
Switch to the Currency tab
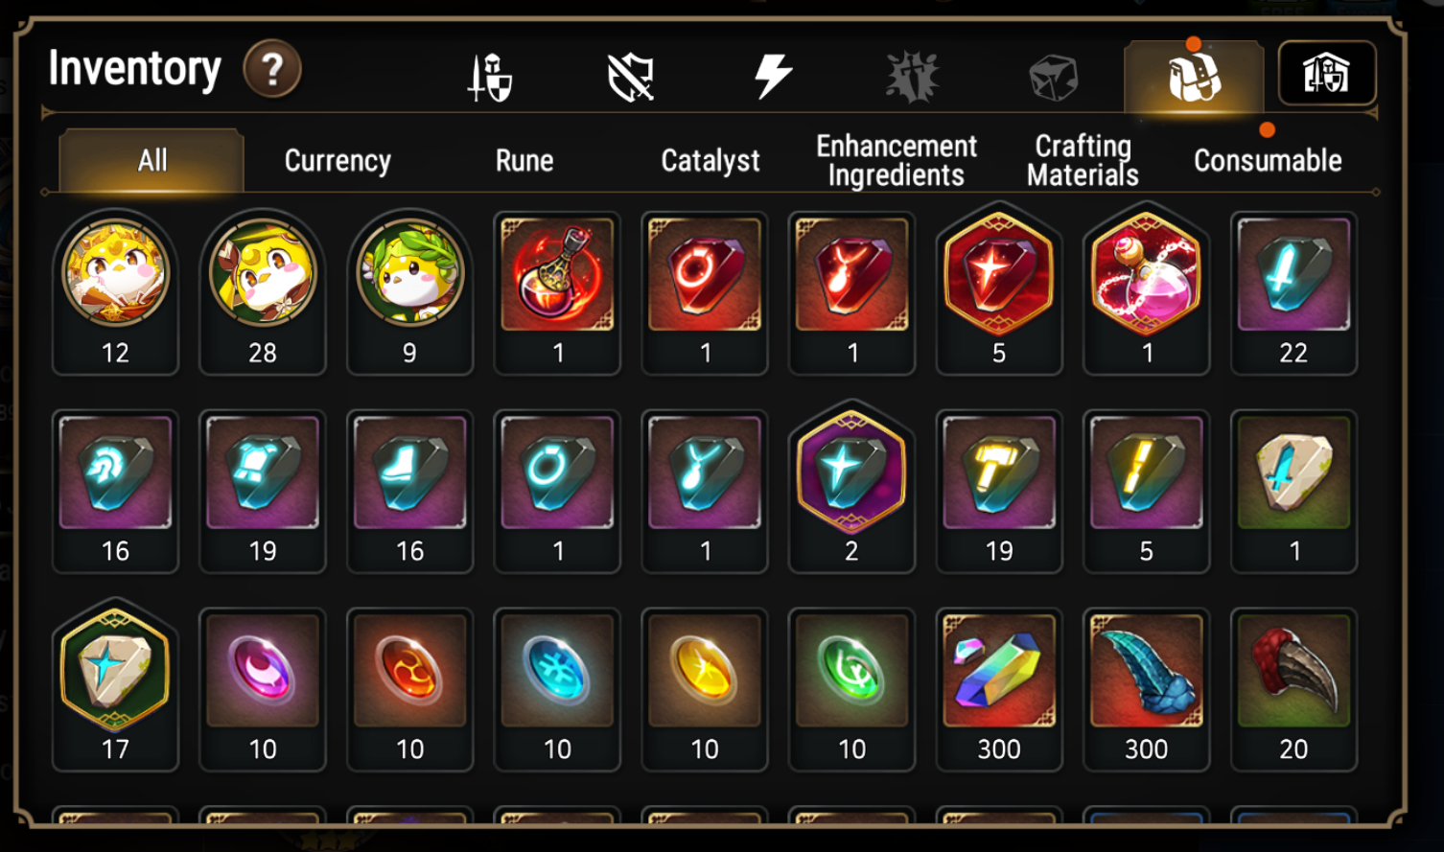338,160
